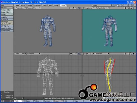Click the Poz Extender button

7,31
